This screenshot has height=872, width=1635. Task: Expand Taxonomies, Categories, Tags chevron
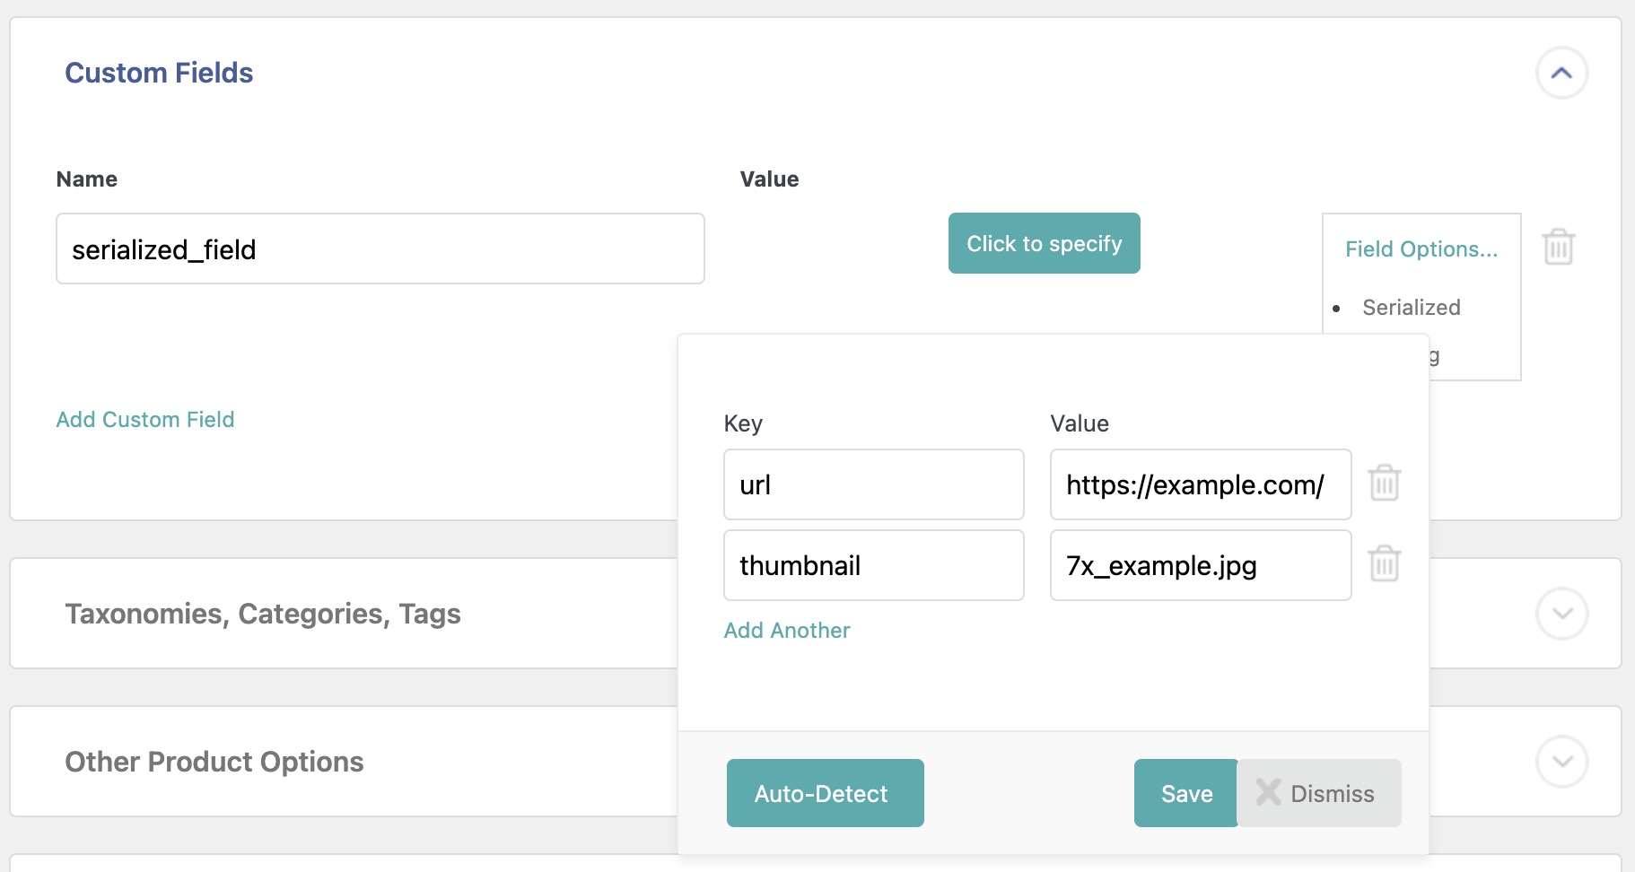pyautogui.click(x=1561, y=614)
